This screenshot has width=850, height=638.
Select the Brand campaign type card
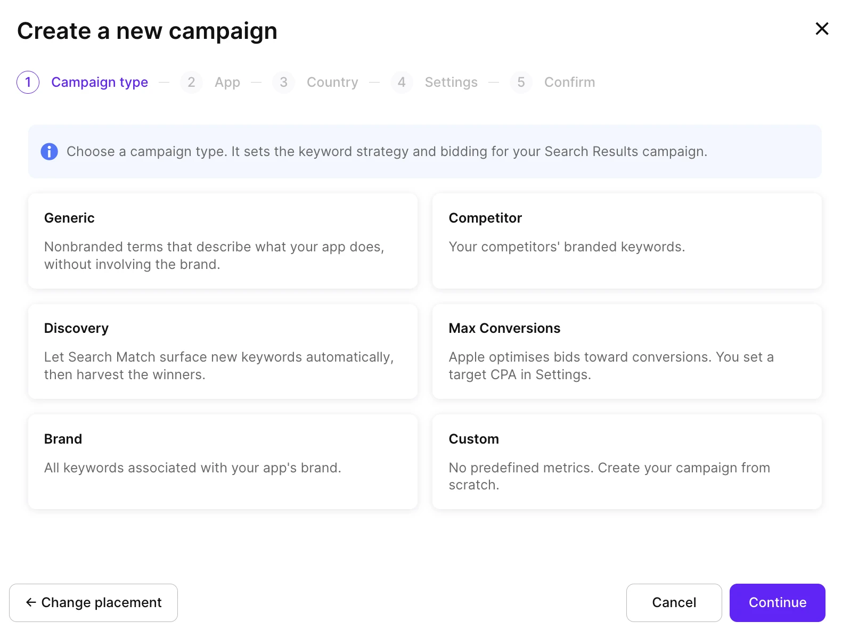[x=223, y=462]
